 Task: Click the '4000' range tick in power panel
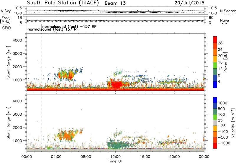(x=17, y=40)
